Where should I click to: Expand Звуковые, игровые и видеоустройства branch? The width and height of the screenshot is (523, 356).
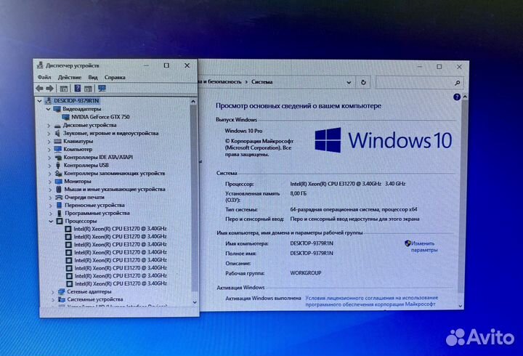point(49,134)
